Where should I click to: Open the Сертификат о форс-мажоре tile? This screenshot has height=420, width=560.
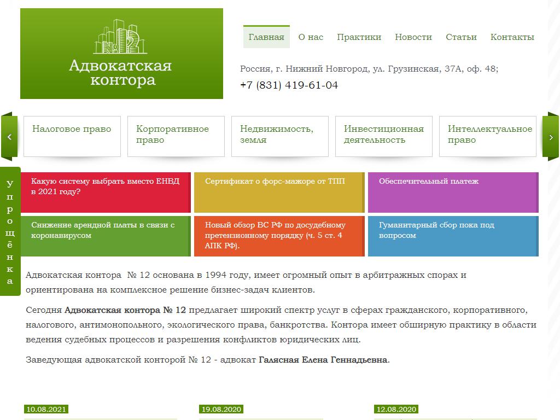tap(279, 192)
